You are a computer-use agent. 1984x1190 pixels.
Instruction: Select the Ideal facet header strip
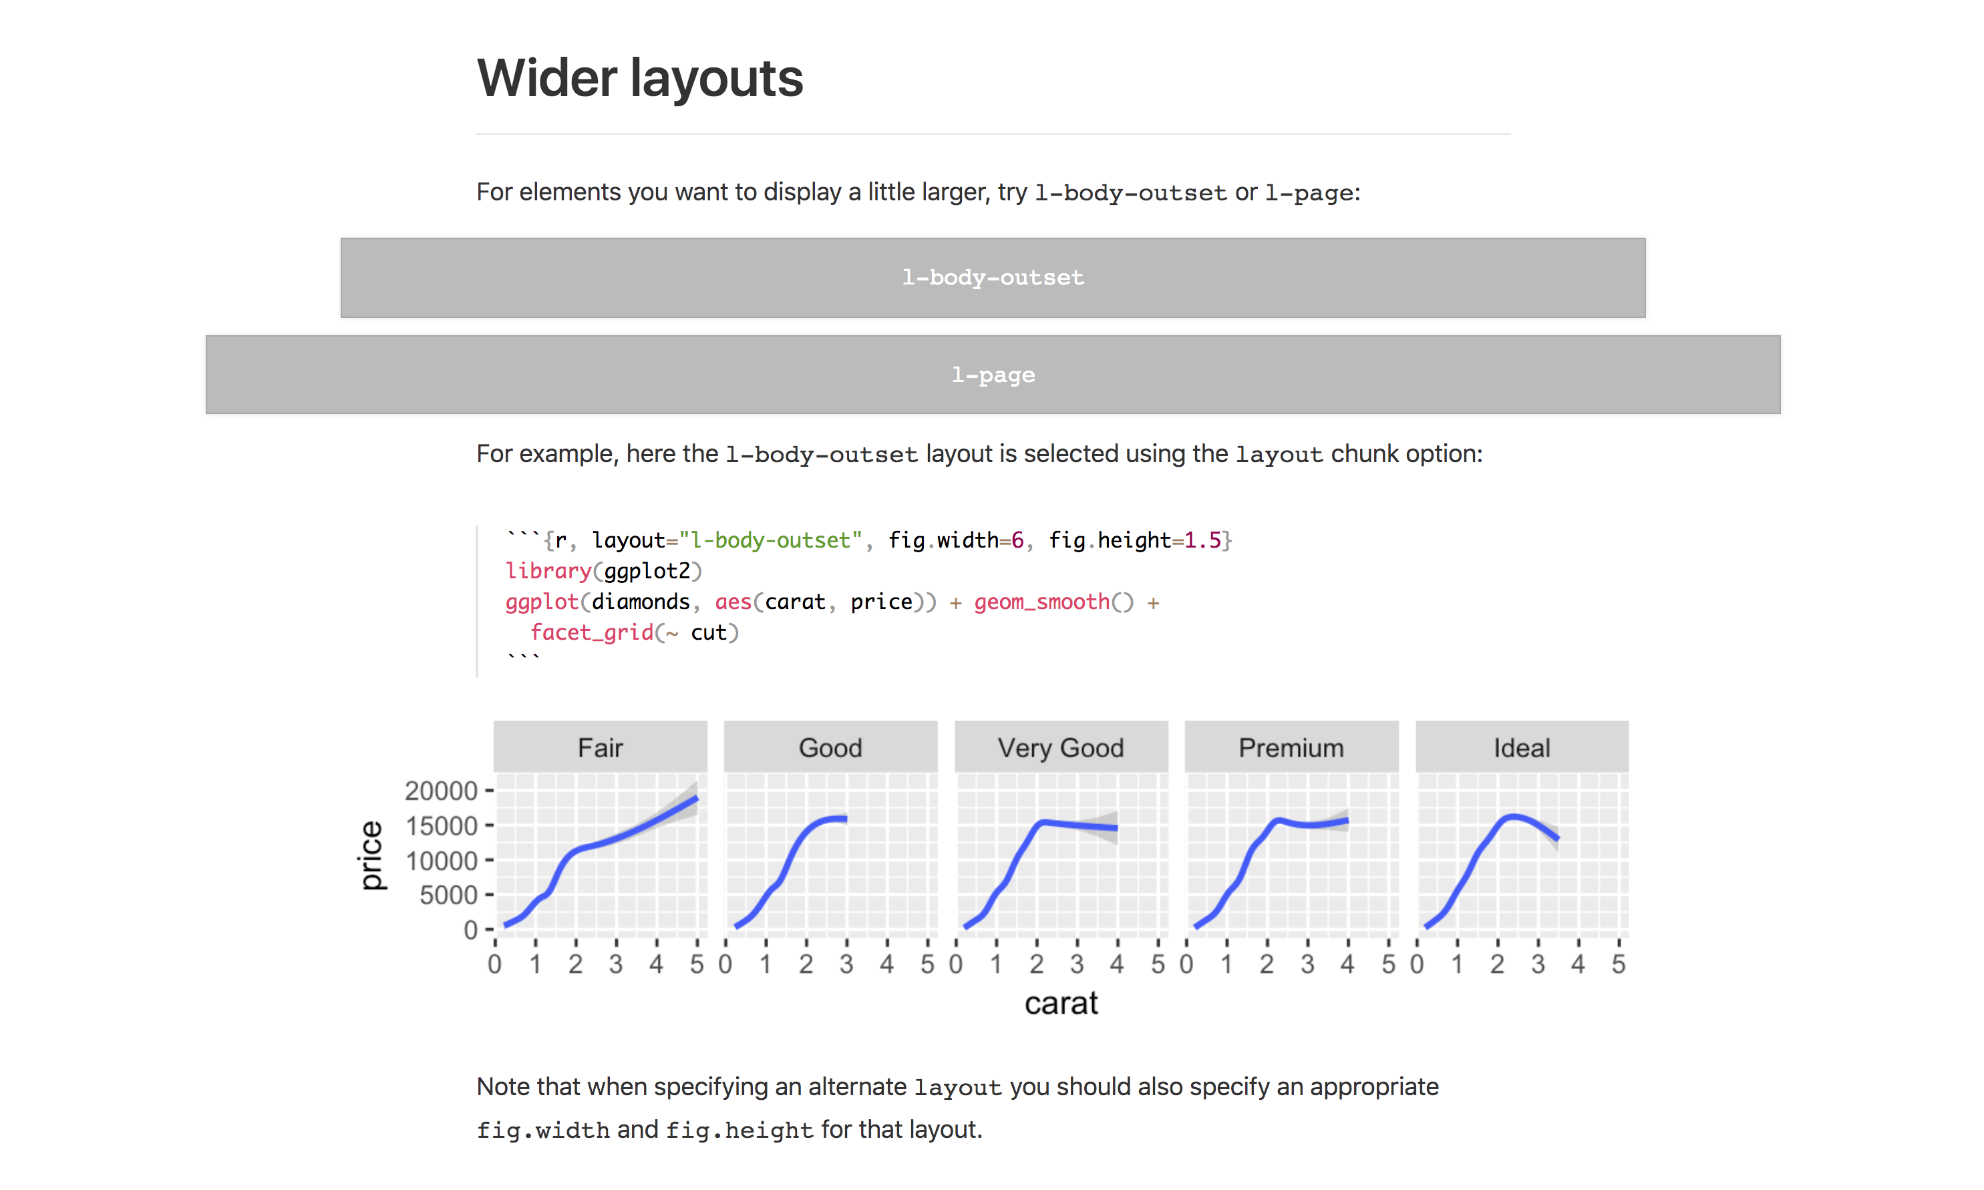tap(1521, 747)
